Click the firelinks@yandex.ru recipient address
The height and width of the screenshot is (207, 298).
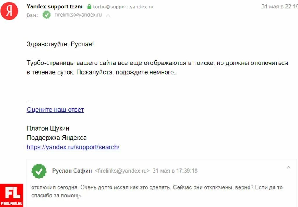pos(78,15)
